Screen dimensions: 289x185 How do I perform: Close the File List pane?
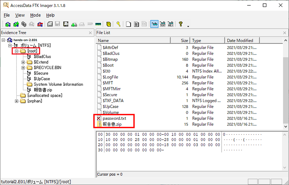[x=285, y=33]
